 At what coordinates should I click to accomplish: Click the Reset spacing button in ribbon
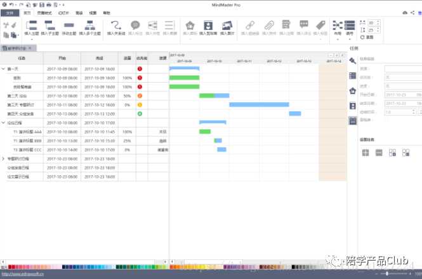tap(367, 37)
